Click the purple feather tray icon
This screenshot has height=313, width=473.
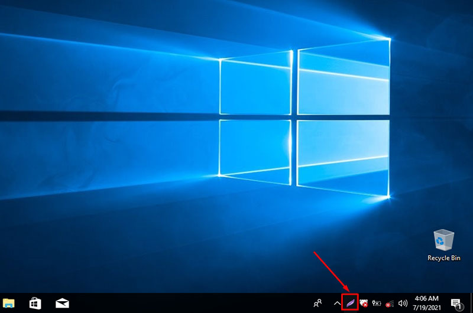(x=350, y=303)
